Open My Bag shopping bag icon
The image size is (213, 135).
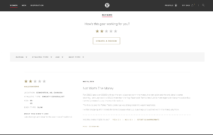pos(192,5)
